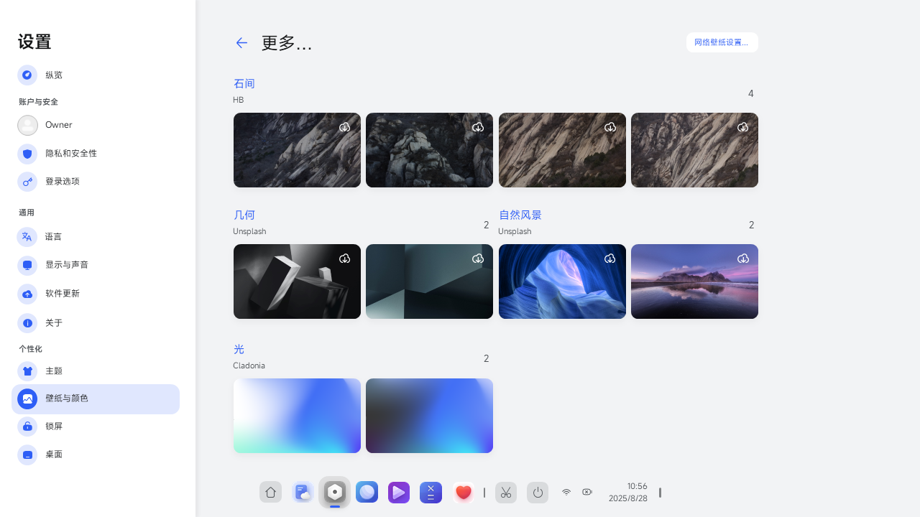The image size is (920, 517).
Task: Open the 石间 collection title
Action: (244, 84)
